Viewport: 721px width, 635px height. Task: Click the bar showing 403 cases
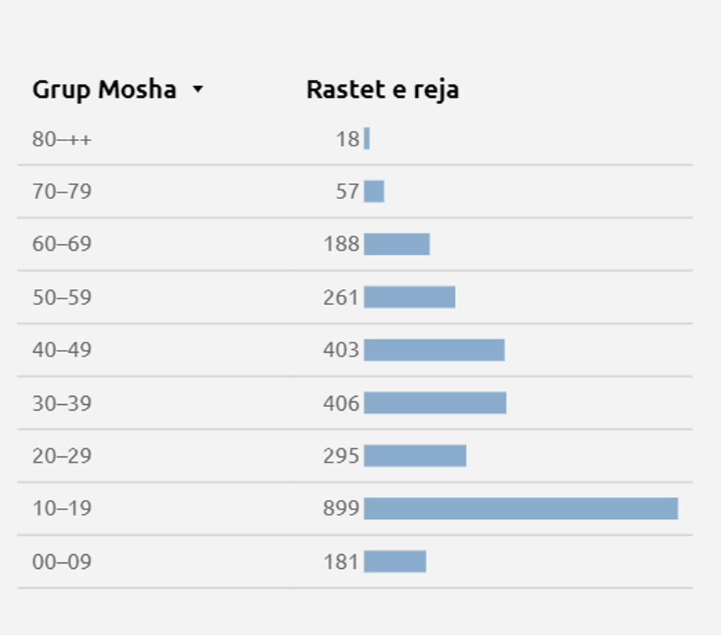point(434,350)
